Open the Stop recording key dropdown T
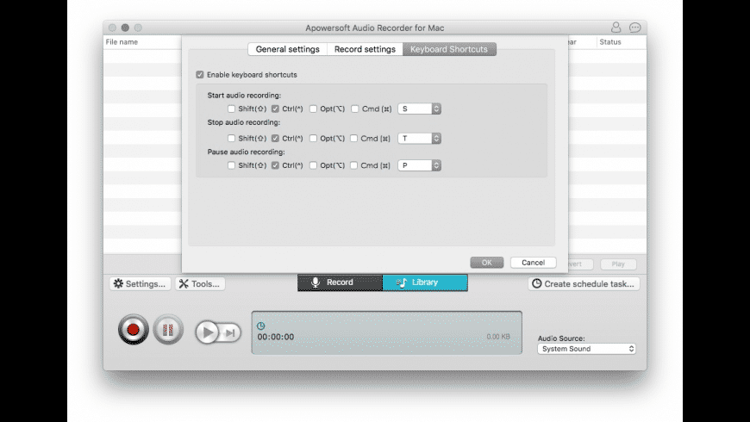Viewport: 750px width, 422px height. 420,138
